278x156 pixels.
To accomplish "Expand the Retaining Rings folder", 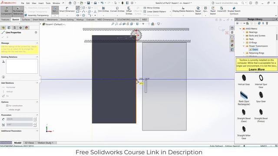I will pyautogui.click(x=244, y=53).
